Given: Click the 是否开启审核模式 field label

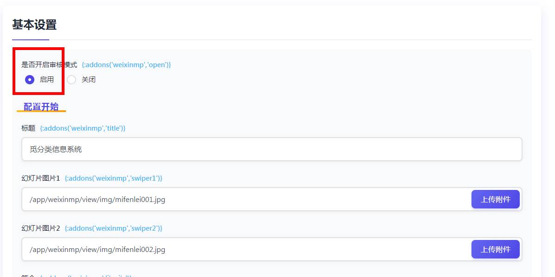Looking at the screenshot, I should click(49, 65).
